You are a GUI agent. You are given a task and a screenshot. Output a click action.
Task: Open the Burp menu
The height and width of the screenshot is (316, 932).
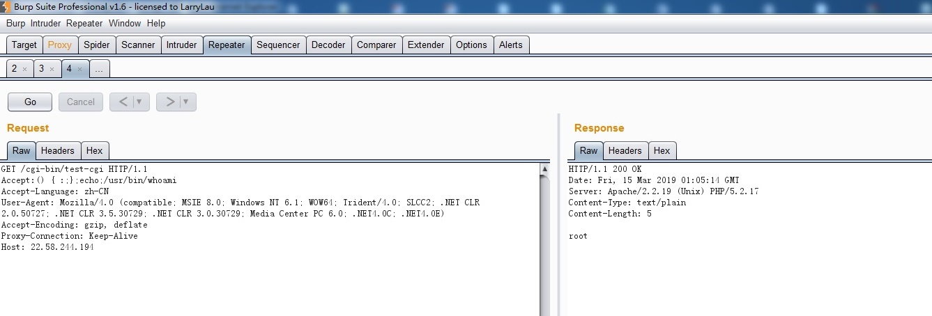pyautogui.click(x=16, y=23)
